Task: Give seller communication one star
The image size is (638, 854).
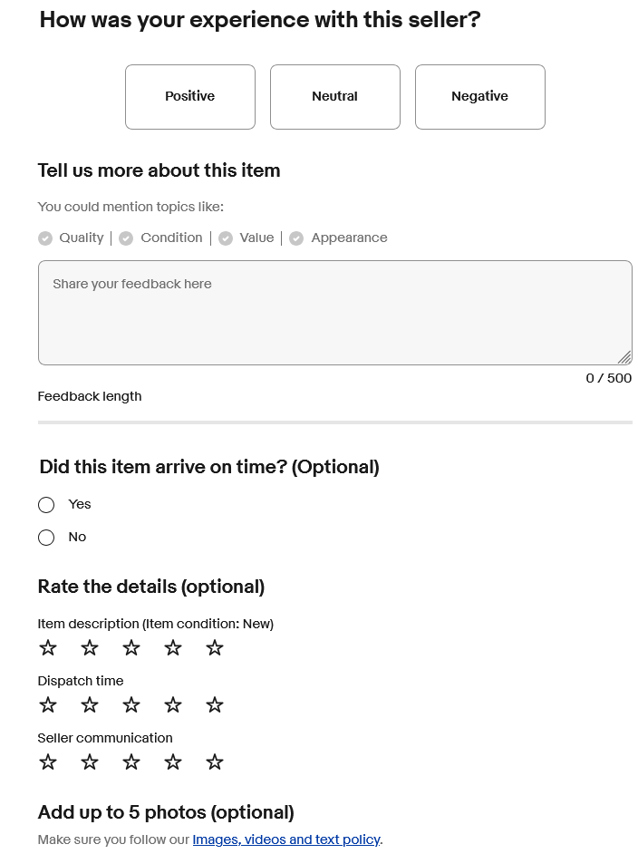Action: (x=48, y=762)
